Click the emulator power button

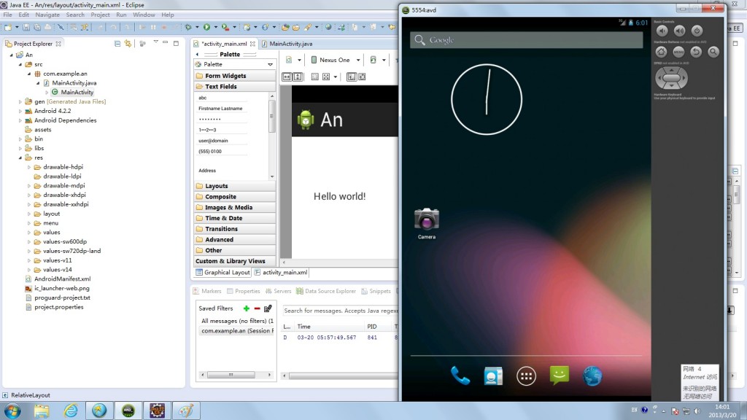(x=697, y=31)
